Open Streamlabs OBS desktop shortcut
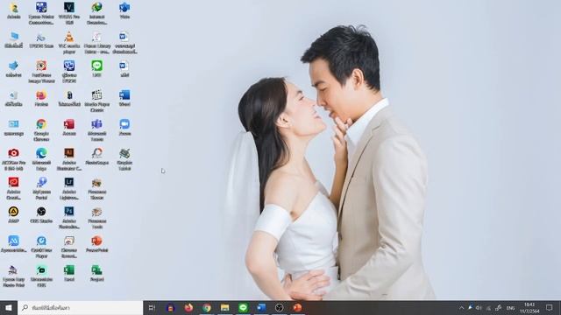This screenshot has width=561, height=315. [x=41, y=276]
